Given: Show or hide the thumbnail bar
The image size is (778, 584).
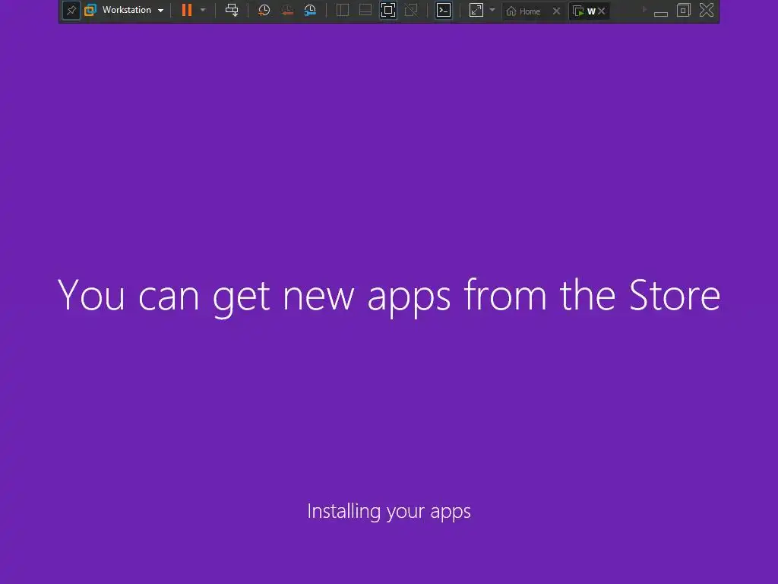Looking at the screenshot, I should coord(365,10).
